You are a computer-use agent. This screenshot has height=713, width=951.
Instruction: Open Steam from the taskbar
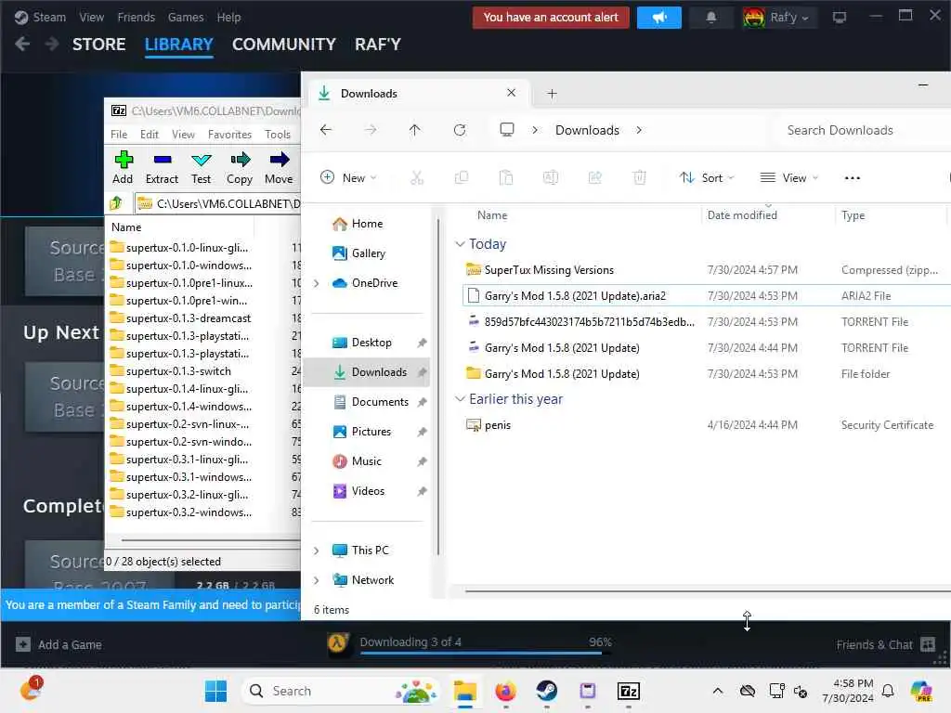point(546,691)
